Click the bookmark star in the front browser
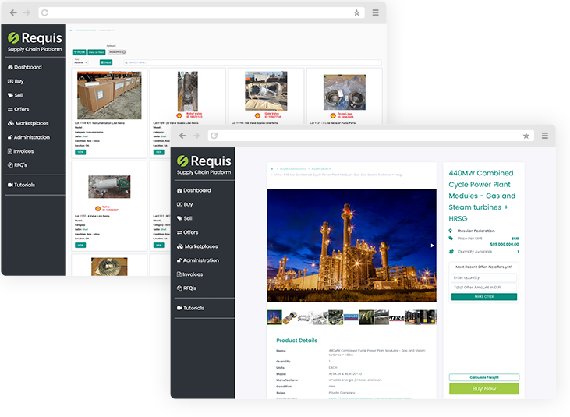This screenshot has width=570, height=417. pyautogui.click(x=526, y=136)
